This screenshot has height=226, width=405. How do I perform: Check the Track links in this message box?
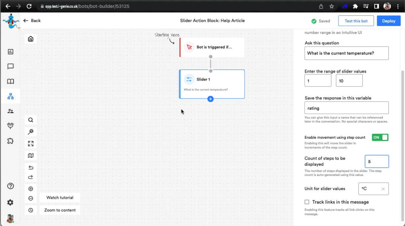(307, 202)
